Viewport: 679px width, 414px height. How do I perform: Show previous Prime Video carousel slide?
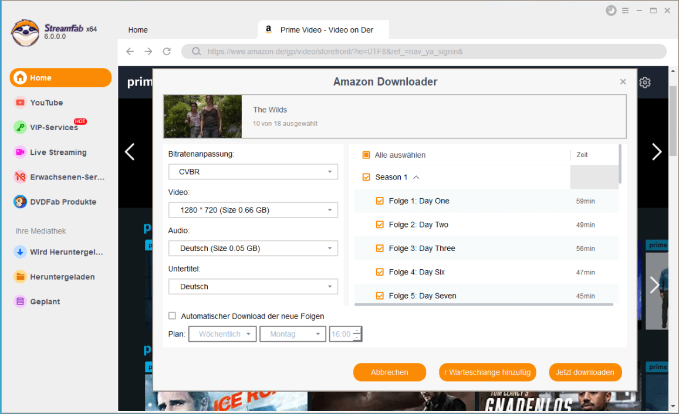tap(130, 152)
